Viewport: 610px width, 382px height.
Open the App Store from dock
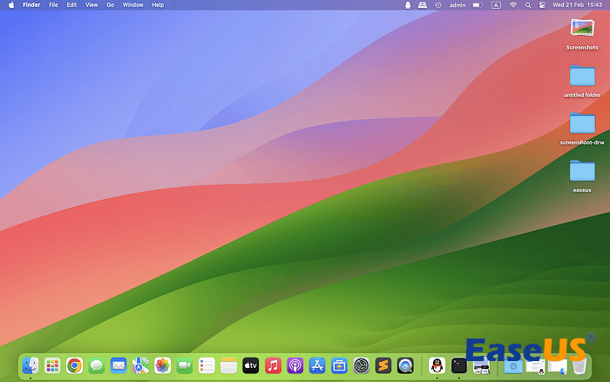coord(317,365)
